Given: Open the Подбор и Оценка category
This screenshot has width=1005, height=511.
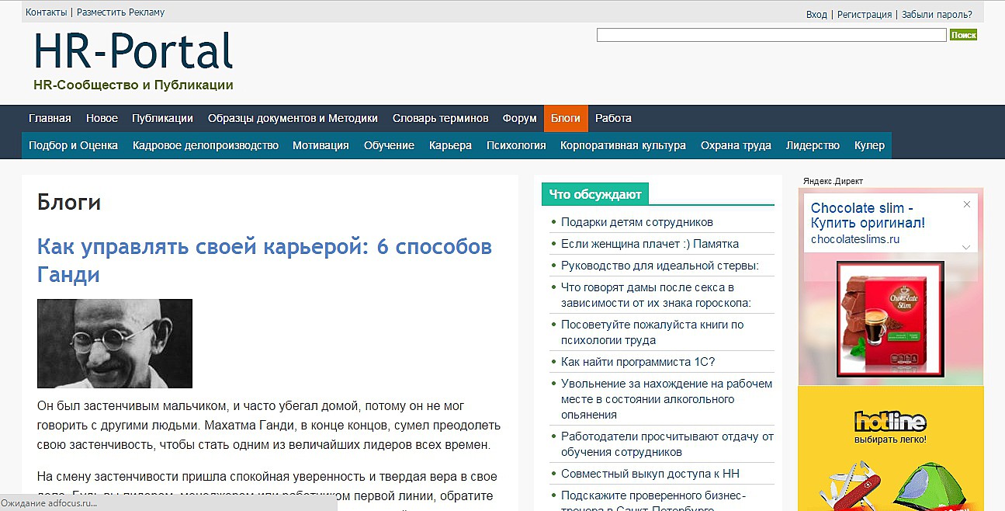Looking at the screenshot, I should click(73, 145).
